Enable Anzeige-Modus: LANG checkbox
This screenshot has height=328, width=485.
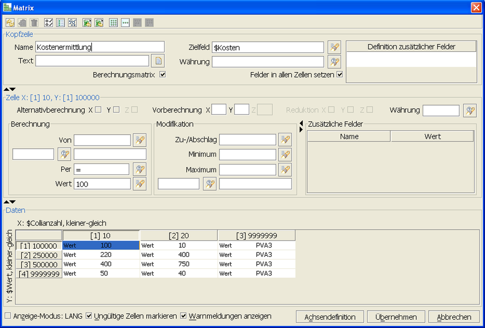tap(8, 316)
